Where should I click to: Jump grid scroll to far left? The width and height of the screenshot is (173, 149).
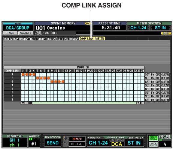click(x=23, y=103)
